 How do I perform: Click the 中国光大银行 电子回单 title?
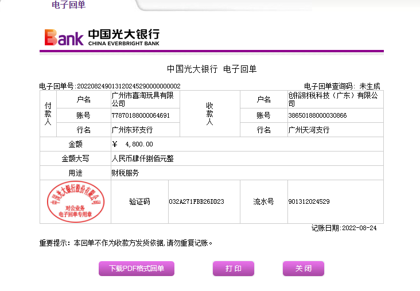(212, 69)
